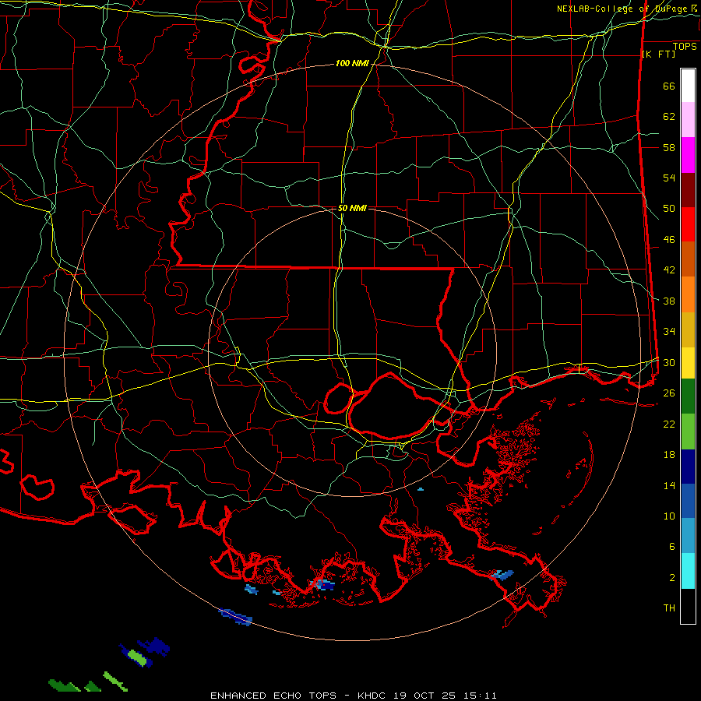701x701 pixels.
Task: Click the legend value 46
Action: coord(669,240)
